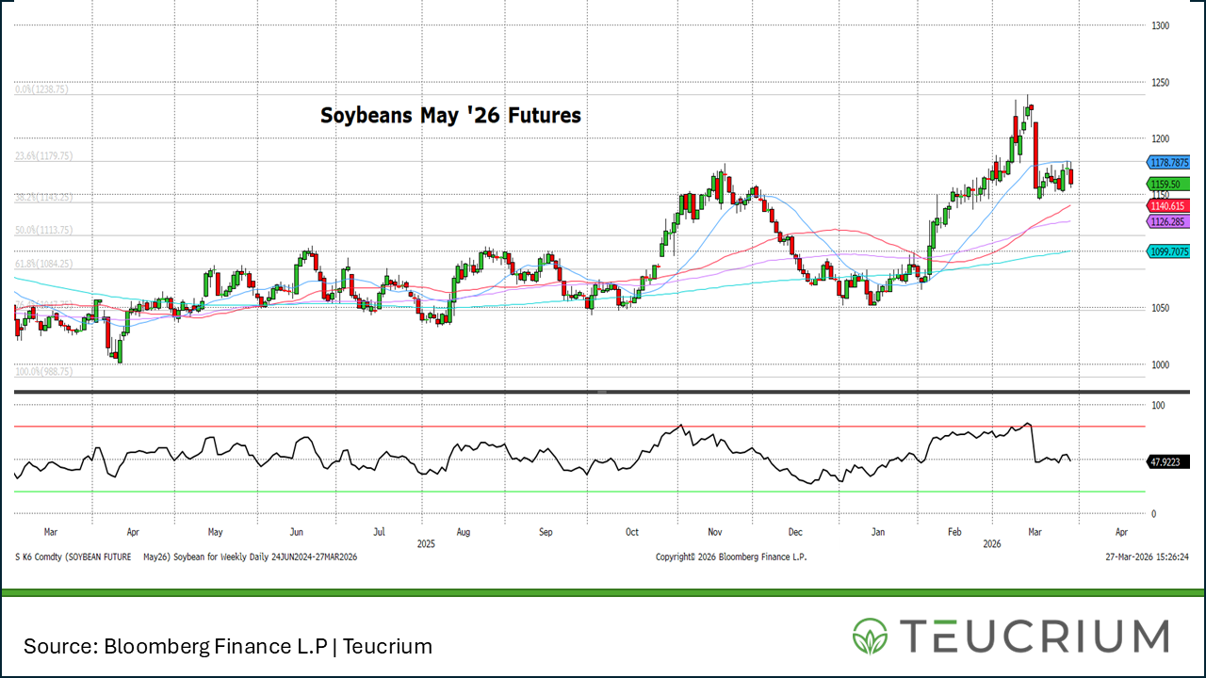Click the Soybeans May '26 Futures title
The height and width of the screenshot is (678, 1206).
450,115
